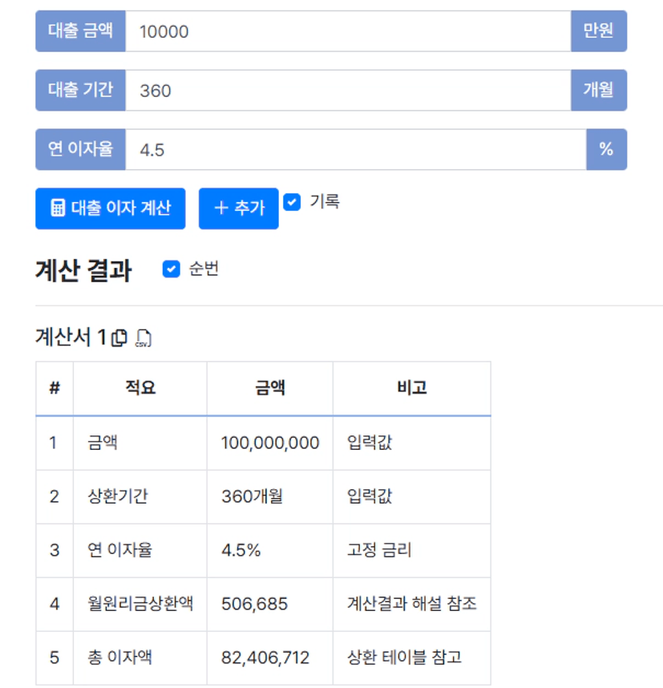Click the copy icon next to 계산서 1
Viewport: 663px width, 688px height.
pyautogui.click(x=119, y=338)
